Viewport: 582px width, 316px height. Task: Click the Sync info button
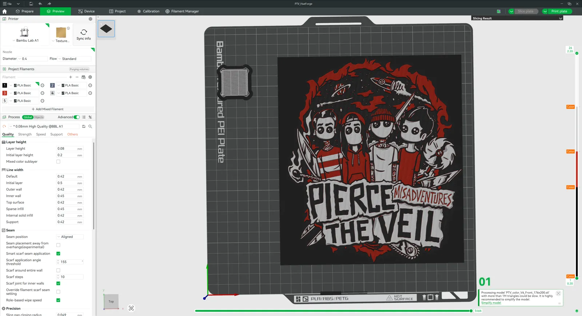84,35
